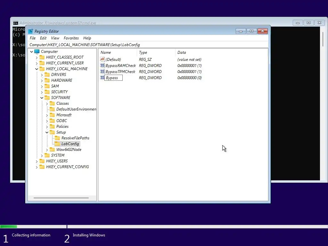Maximize the cmd.exe window
Viewport: 328px width, 246px height.
[308, 23]
